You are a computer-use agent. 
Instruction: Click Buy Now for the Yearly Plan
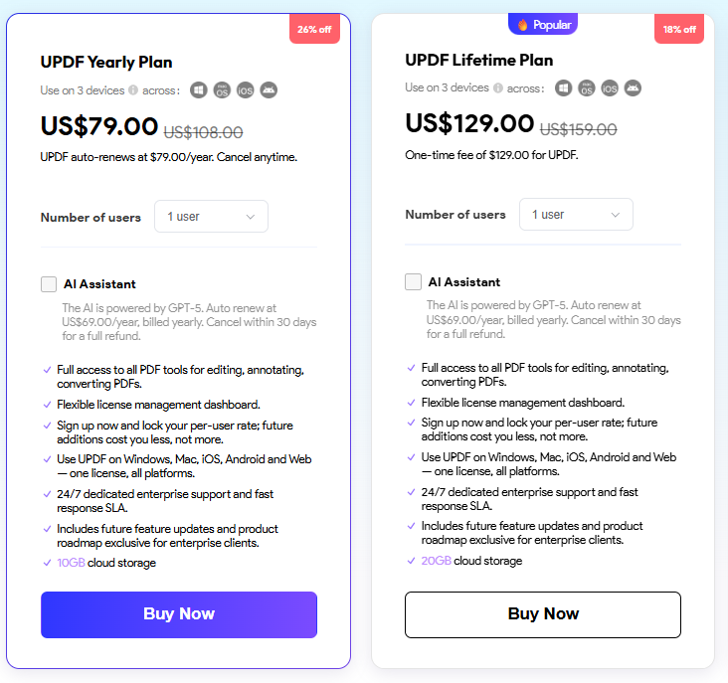click(x=179, y=614)
